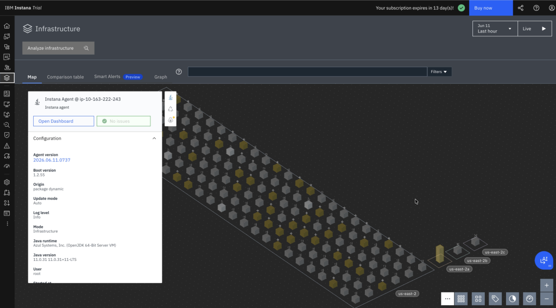Screen dimensions: 556x308
Task: Open the Events warning triangle icon in the sidebar
Action: point(7,146)
